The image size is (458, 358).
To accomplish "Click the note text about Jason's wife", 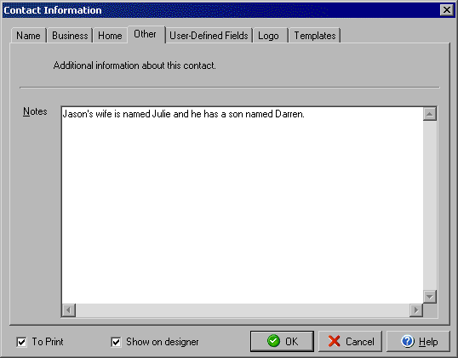I will click(x=183, y=114).
